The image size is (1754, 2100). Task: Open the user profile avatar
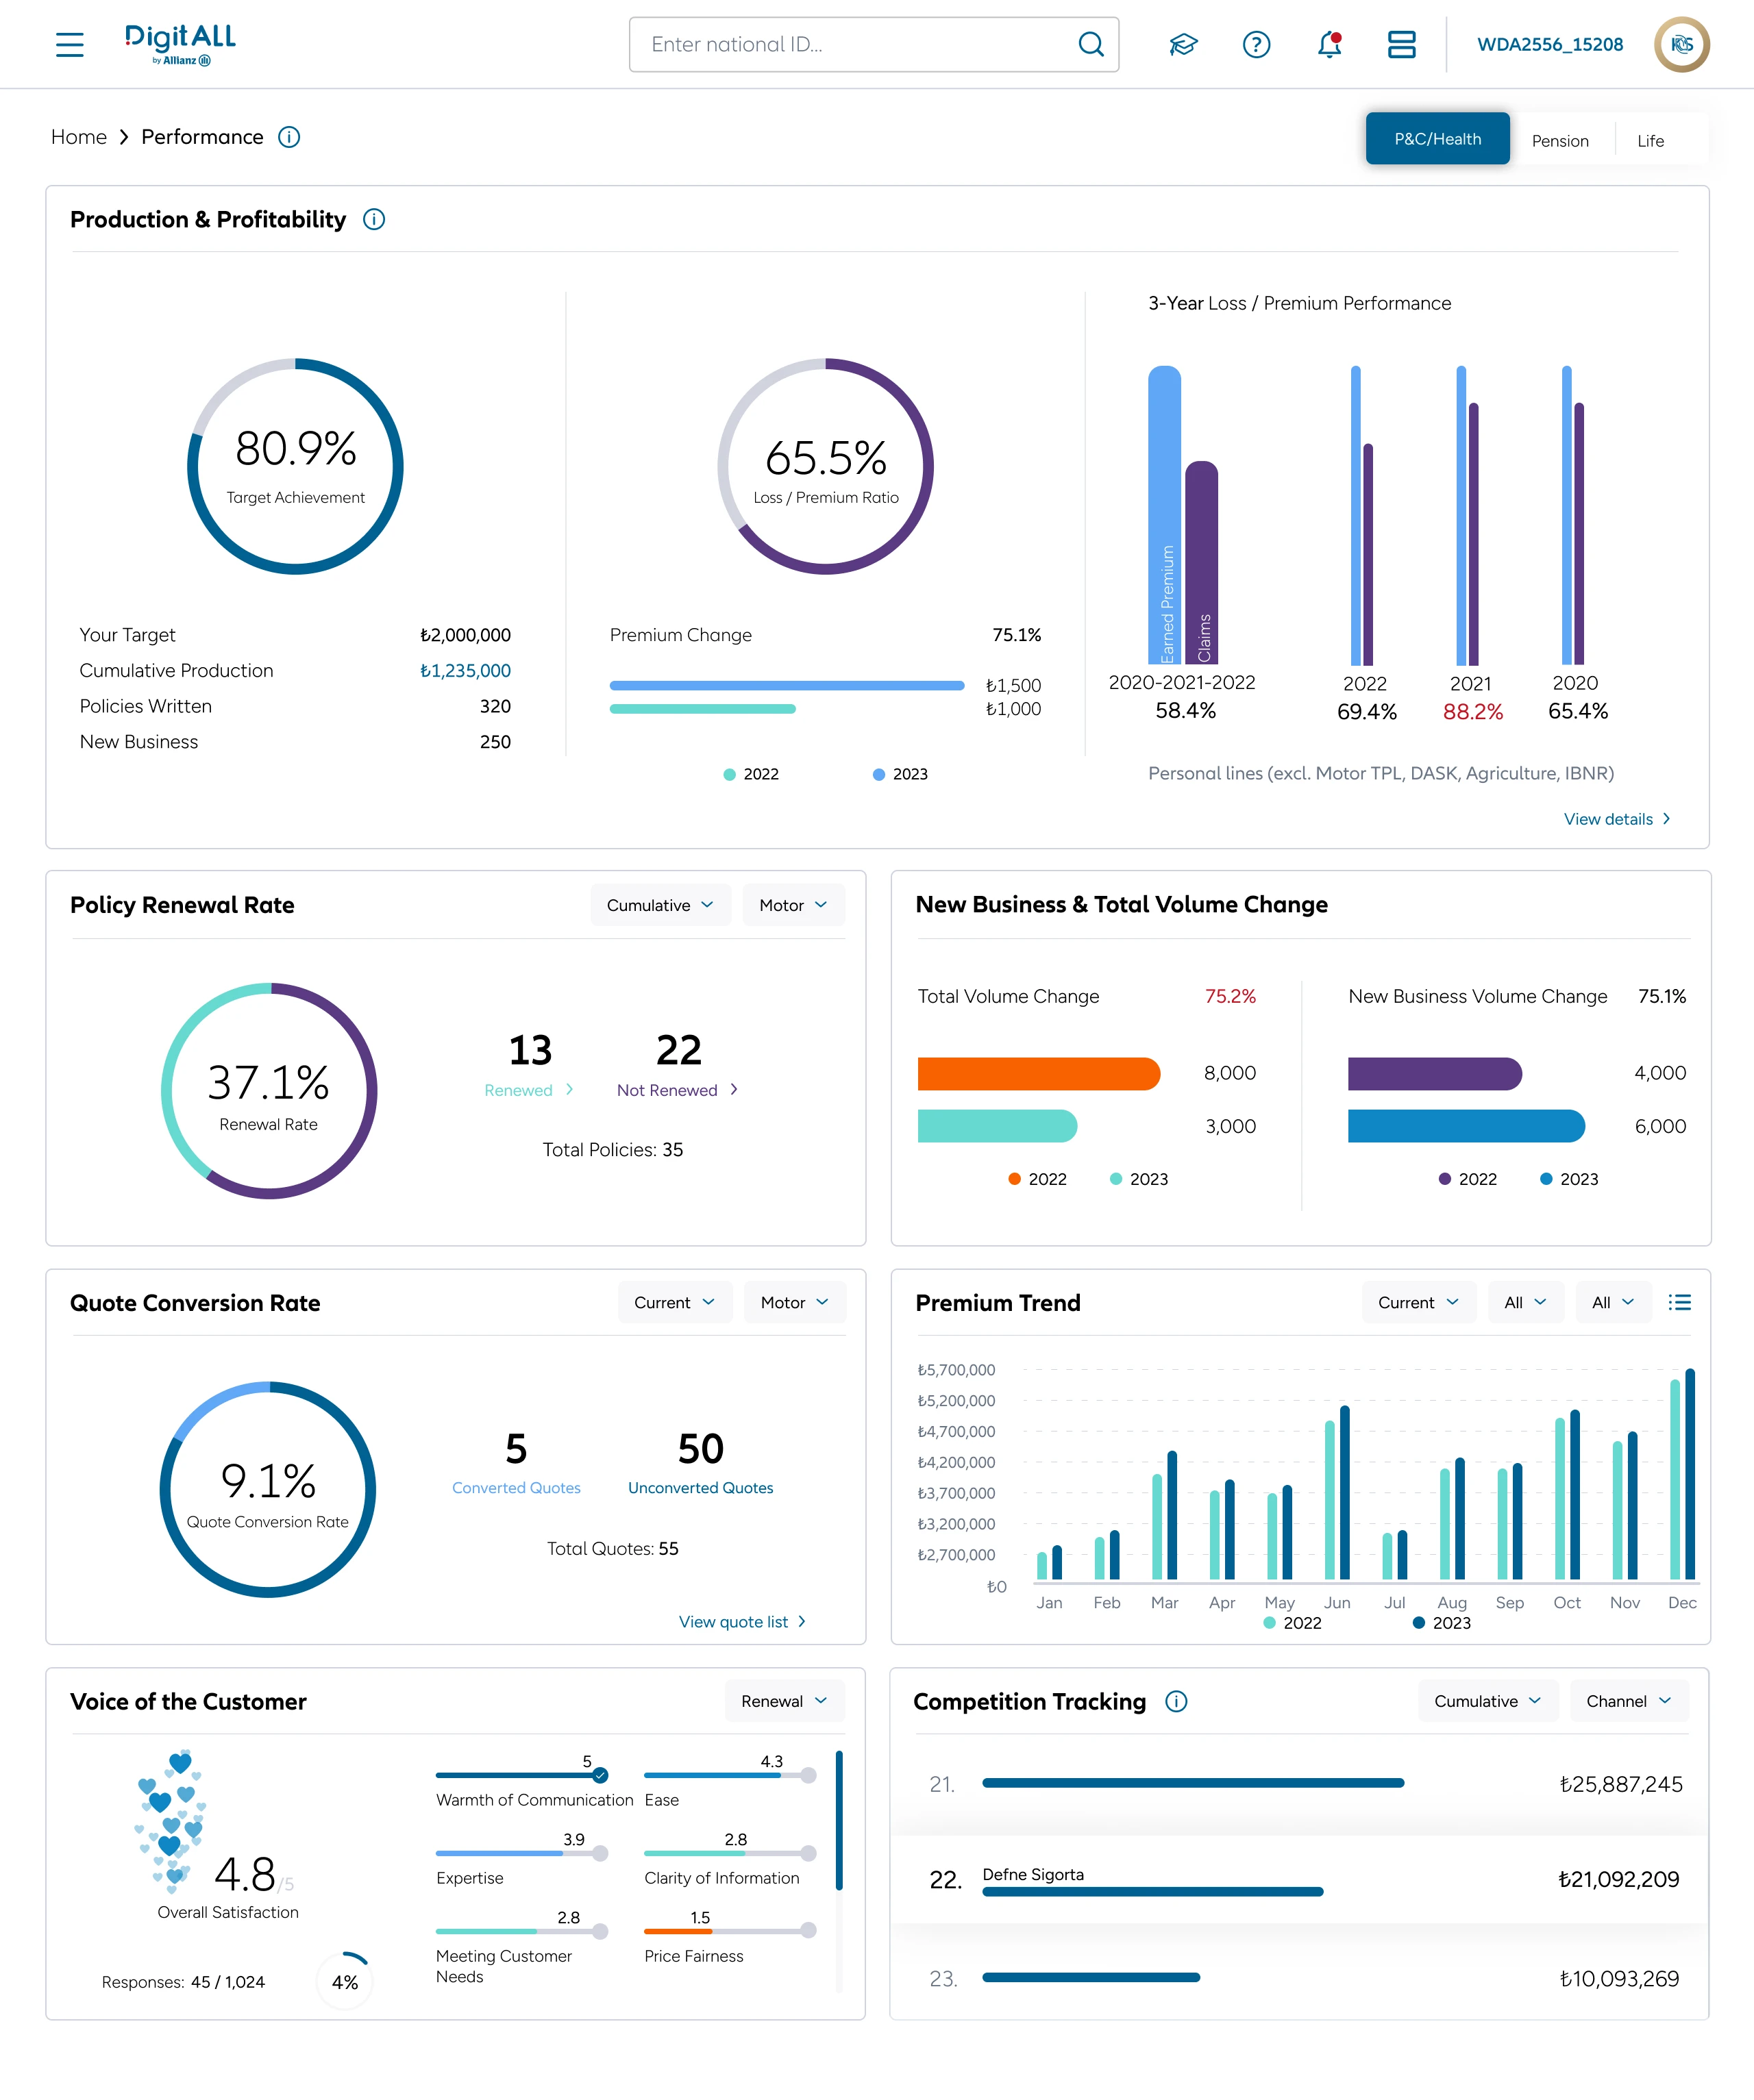click(1681, 44)
